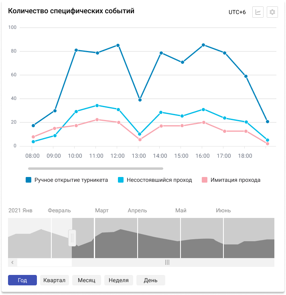The width and height of the screenshot is (286, 295).
Task: Open the chart type icon button
Action: click(258, 12)
